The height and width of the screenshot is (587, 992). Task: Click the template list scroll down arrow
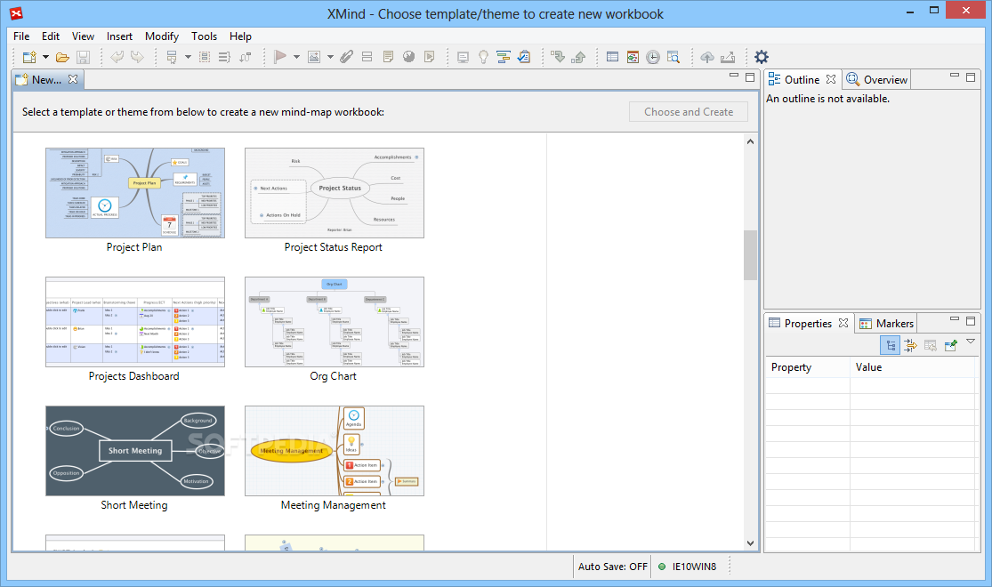pyautogui.click(x=750, y=543)
